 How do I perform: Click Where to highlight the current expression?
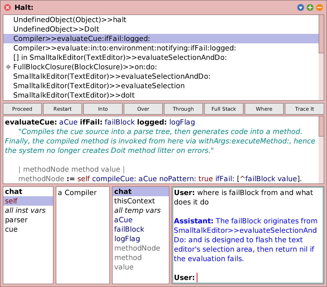coord(264,109)
